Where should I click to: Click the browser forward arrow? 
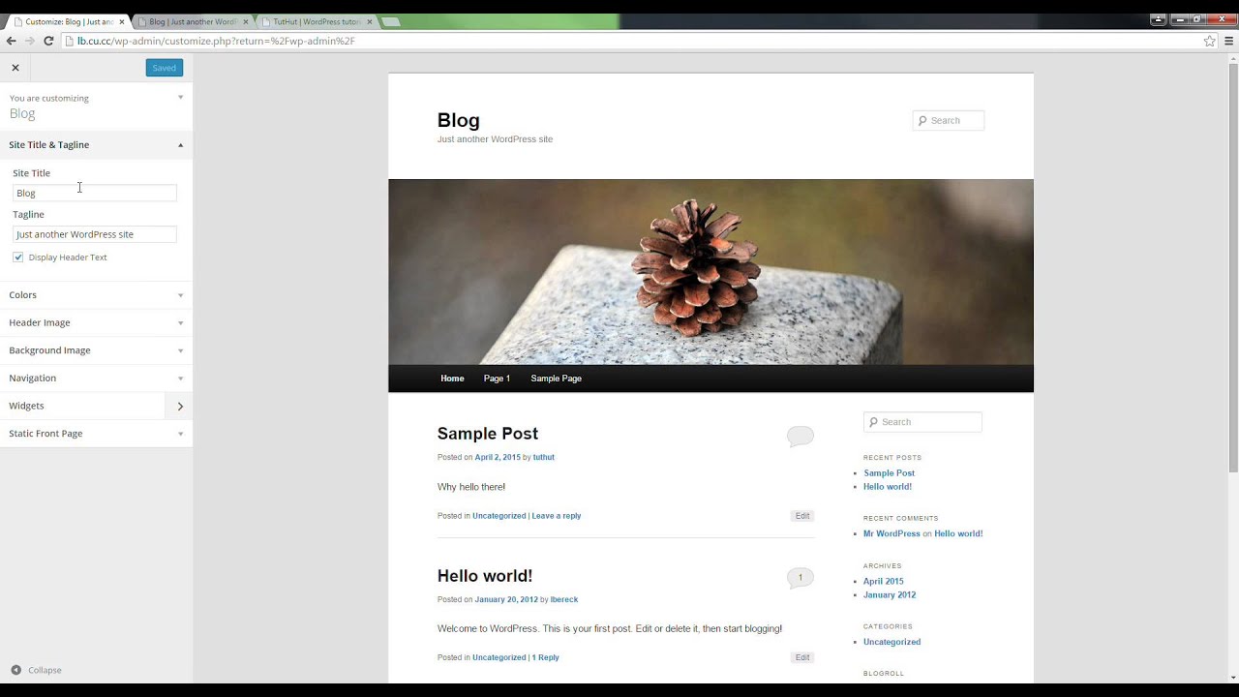click(x=29, y=41)
